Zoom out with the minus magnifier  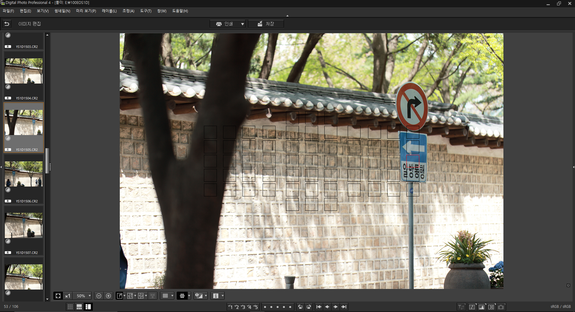click(x=99, y=296)
